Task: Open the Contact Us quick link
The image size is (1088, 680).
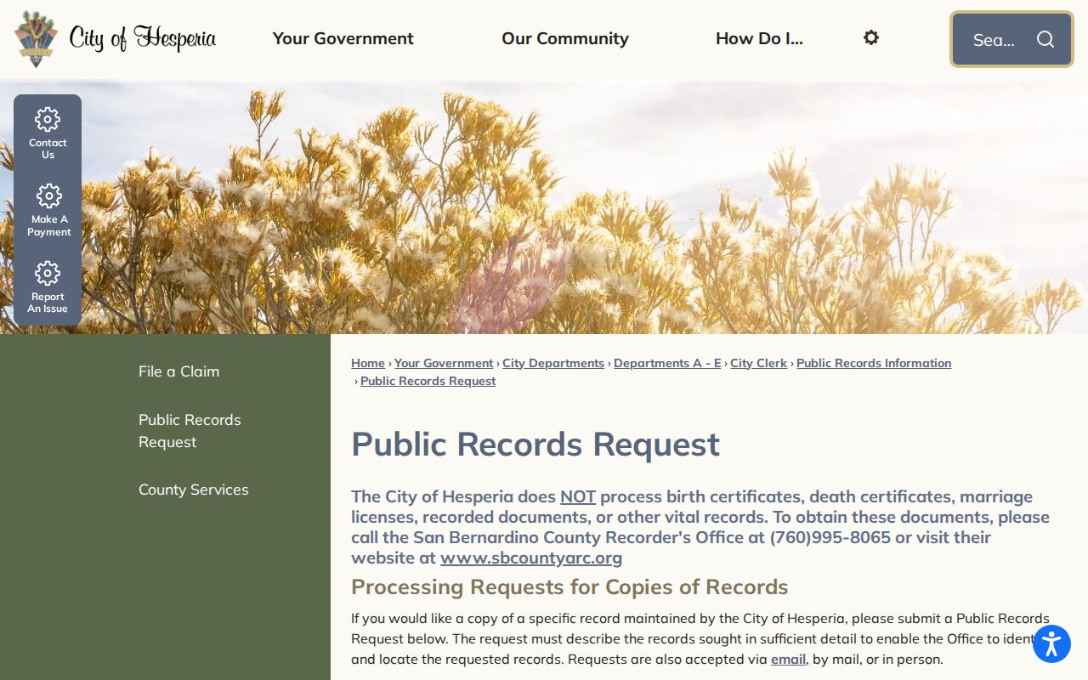Action: 48,133
